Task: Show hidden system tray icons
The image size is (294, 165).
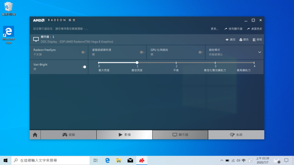Action: click(x=222, y=160)
